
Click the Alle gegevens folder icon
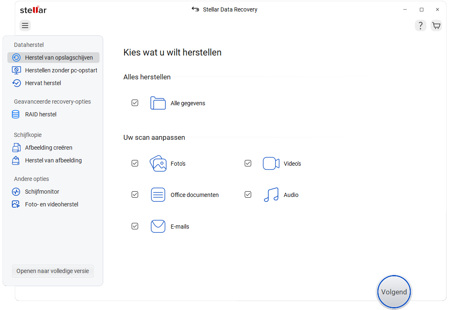tap(158, 103)
